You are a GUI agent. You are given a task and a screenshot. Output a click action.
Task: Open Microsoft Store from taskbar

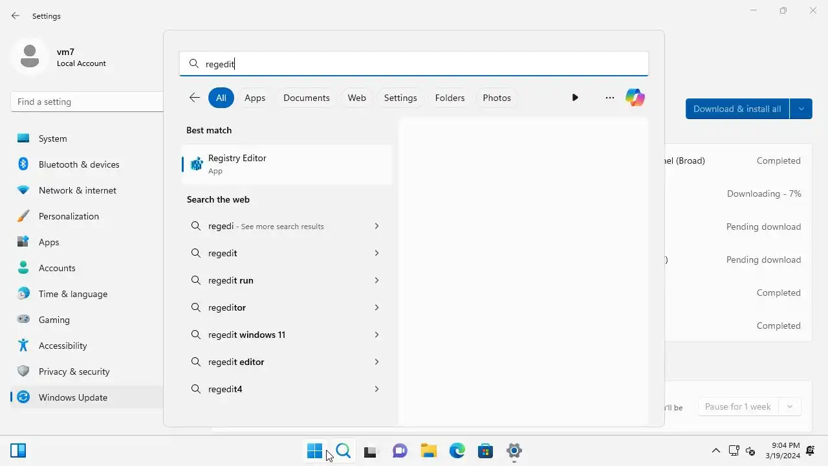[486, 451]
